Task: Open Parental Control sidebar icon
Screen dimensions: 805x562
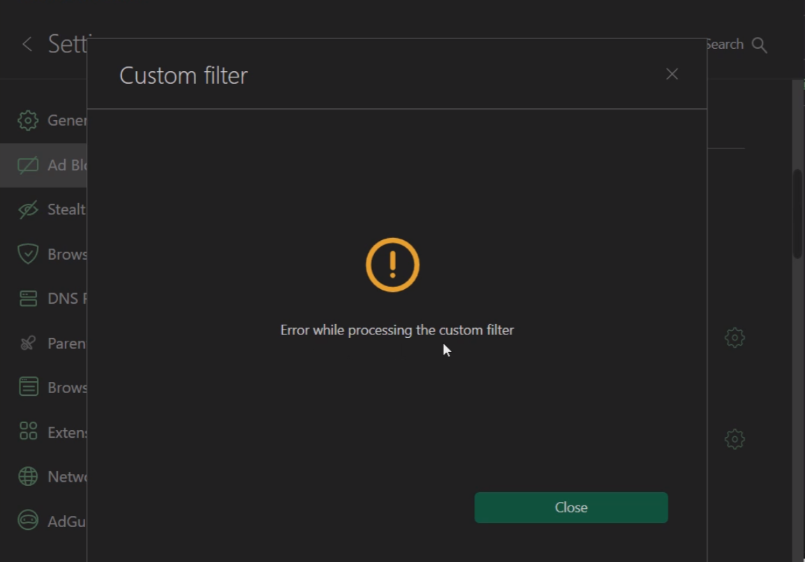Action: [28, 343]
